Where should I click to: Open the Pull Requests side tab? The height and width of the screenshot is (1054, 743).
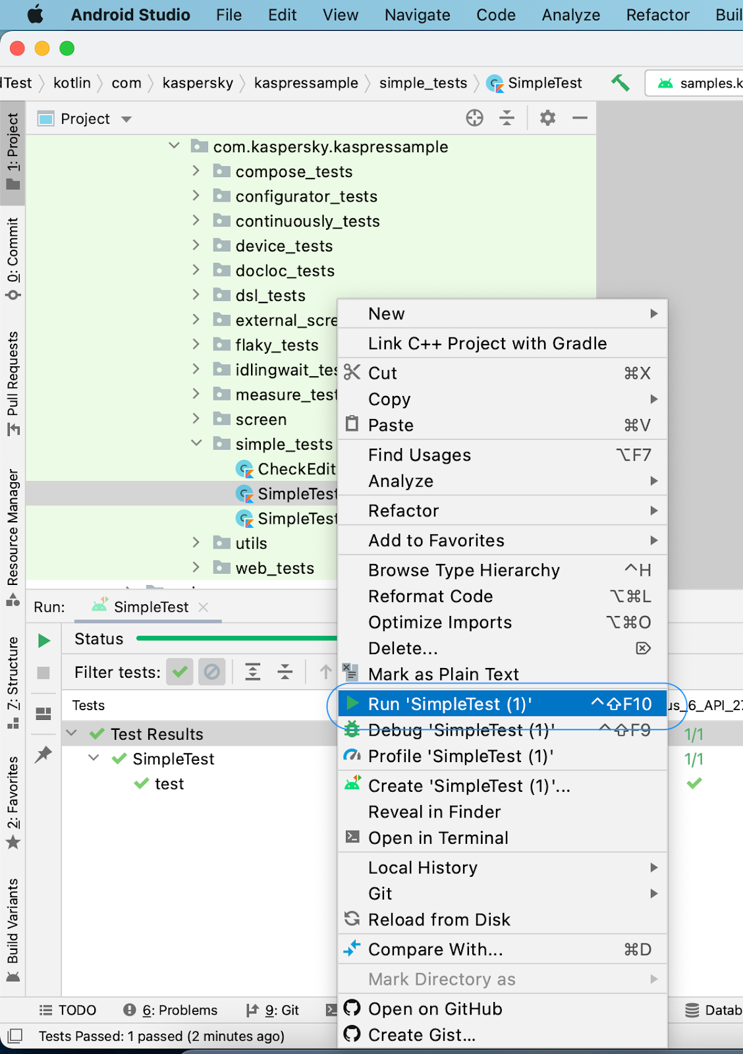[13, 384]
